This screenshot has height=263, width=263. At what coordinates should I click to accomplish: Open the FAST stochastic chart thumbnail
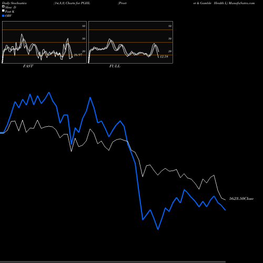44,42
